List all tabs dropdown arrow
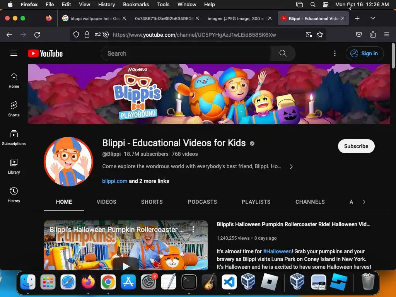This screenshot has height=297, width=396. point(373,18)
